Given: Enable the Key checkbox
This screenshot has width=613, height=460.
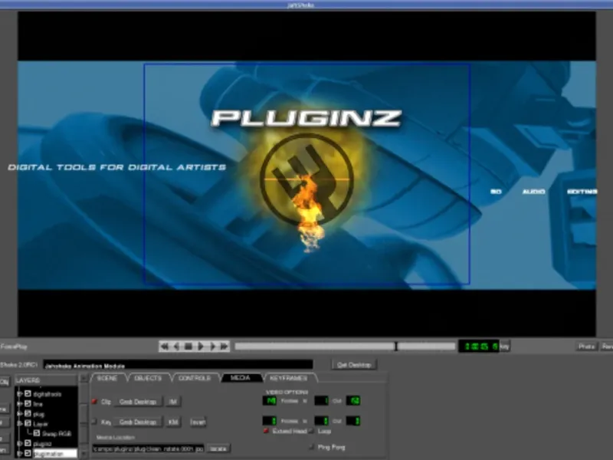Looking at the screenshot, I should pos(94,422).
